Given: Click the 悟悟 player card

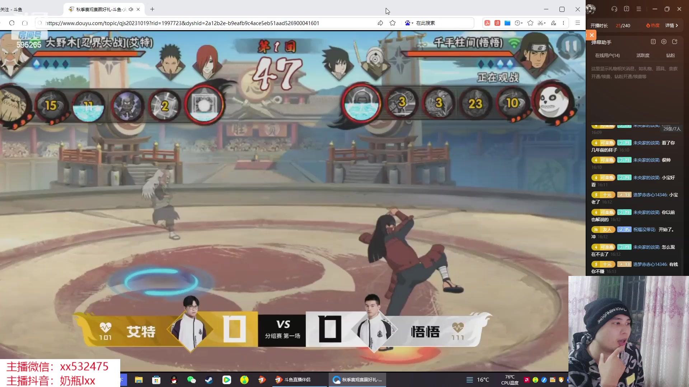Looking at the screenshot, I should click(x=398, y=330).
